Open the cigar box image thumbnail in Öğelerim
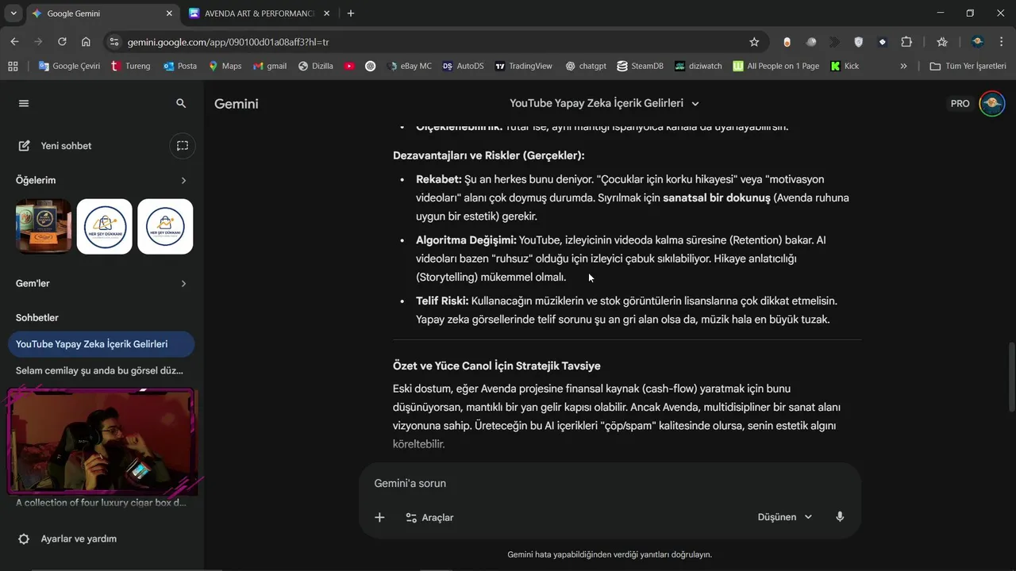This screenshot has height=571, width=1016. 44,226
